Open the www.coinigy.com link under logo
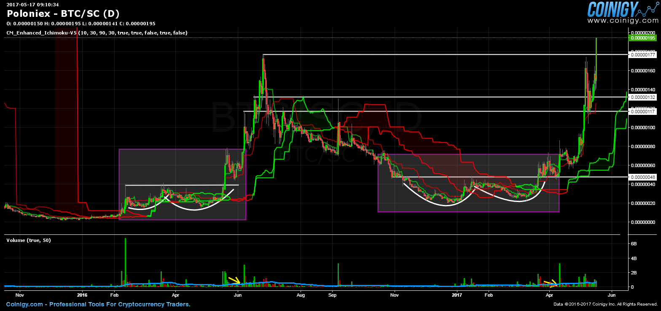The height and width of the screenshot is (311, 661). pos(622,20)
